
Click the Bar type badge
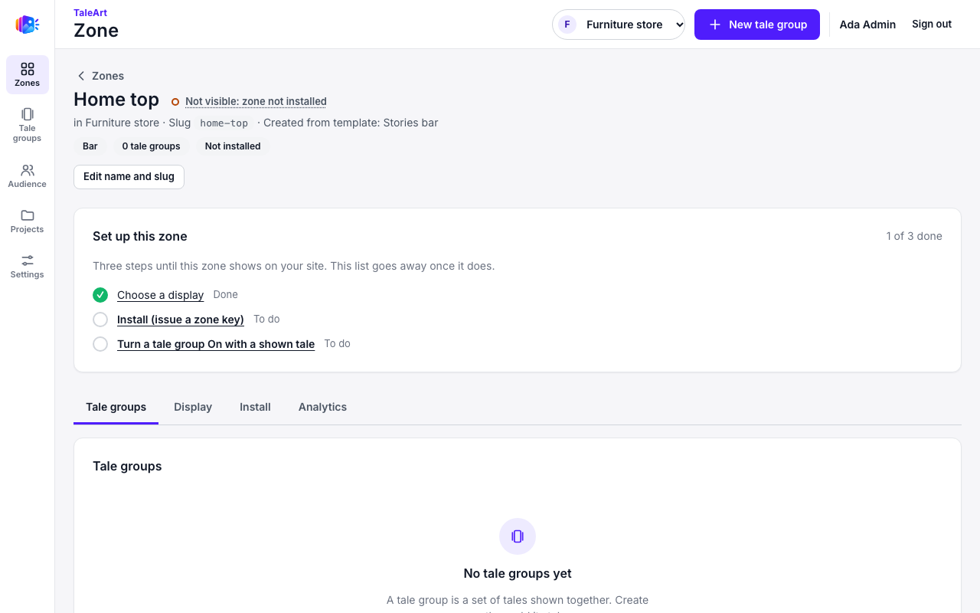[x=90, y=146]
